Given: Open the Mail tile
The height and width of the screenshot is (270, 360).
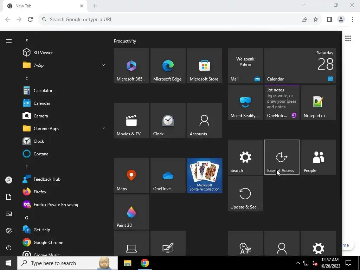Looking at the screenshot, I should pyautogui.click(x=245, y=66).
